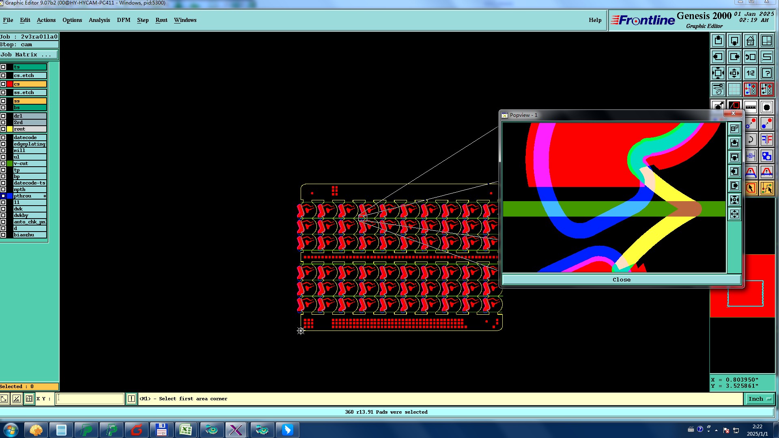Viewport: 779px width, 438px height.
Task: Click the question mark query icon
Action: [x=767, y=73]
